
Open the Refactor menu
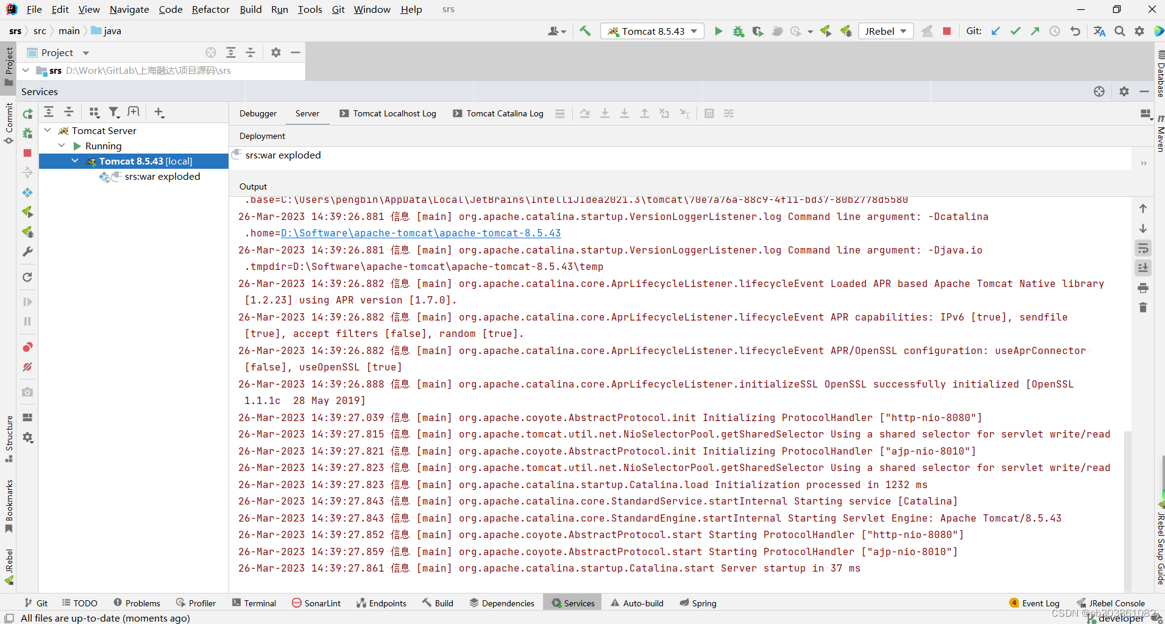(210, 9)
